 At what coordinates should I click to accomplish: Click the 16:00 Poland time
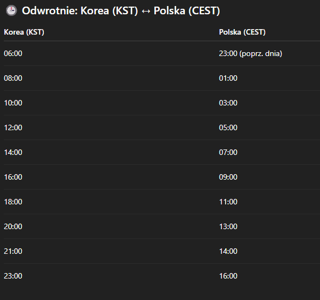tap(228, 276)
